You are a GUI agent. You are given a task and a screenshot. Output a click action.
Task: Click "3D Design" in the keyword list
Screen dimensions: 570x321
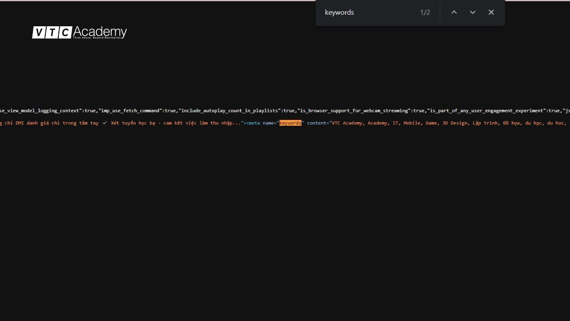click(x=455, y=123)
